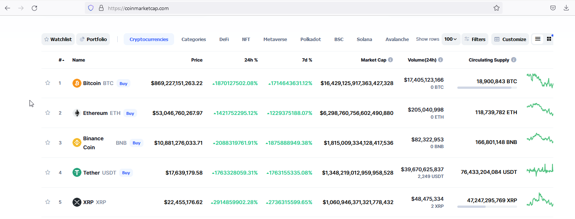Viewport: 575px width, 219px height.
Task: Click the coinmarketcap.com address bar
Action: click(293, 8)
